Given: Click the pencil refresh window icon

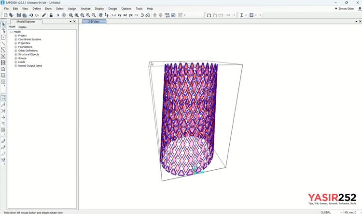Looking at the screenshot, I should [44, 15].
